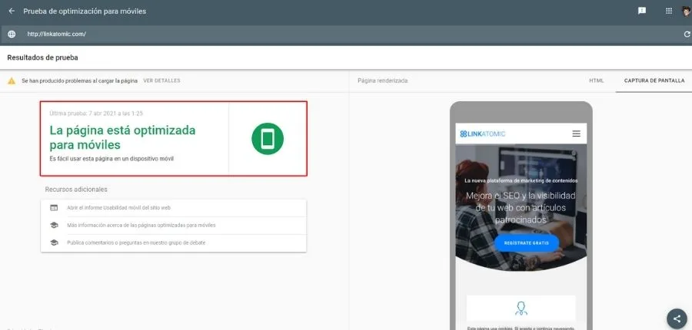The width and height of the screenshot is (692, 330).
Task: Go back with the arrow icon
Action: [12, 11]
